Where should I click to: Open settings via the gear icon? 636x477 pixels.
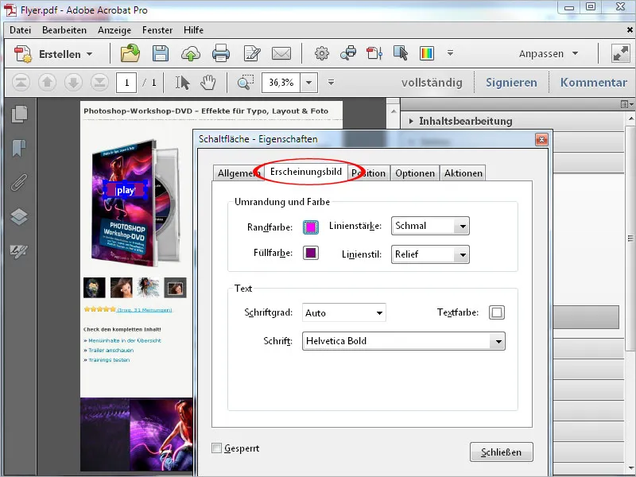[x=322, y=53]
